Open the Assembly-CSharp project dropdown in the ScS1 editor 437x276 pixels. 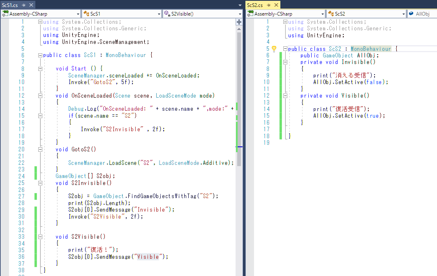41,14
